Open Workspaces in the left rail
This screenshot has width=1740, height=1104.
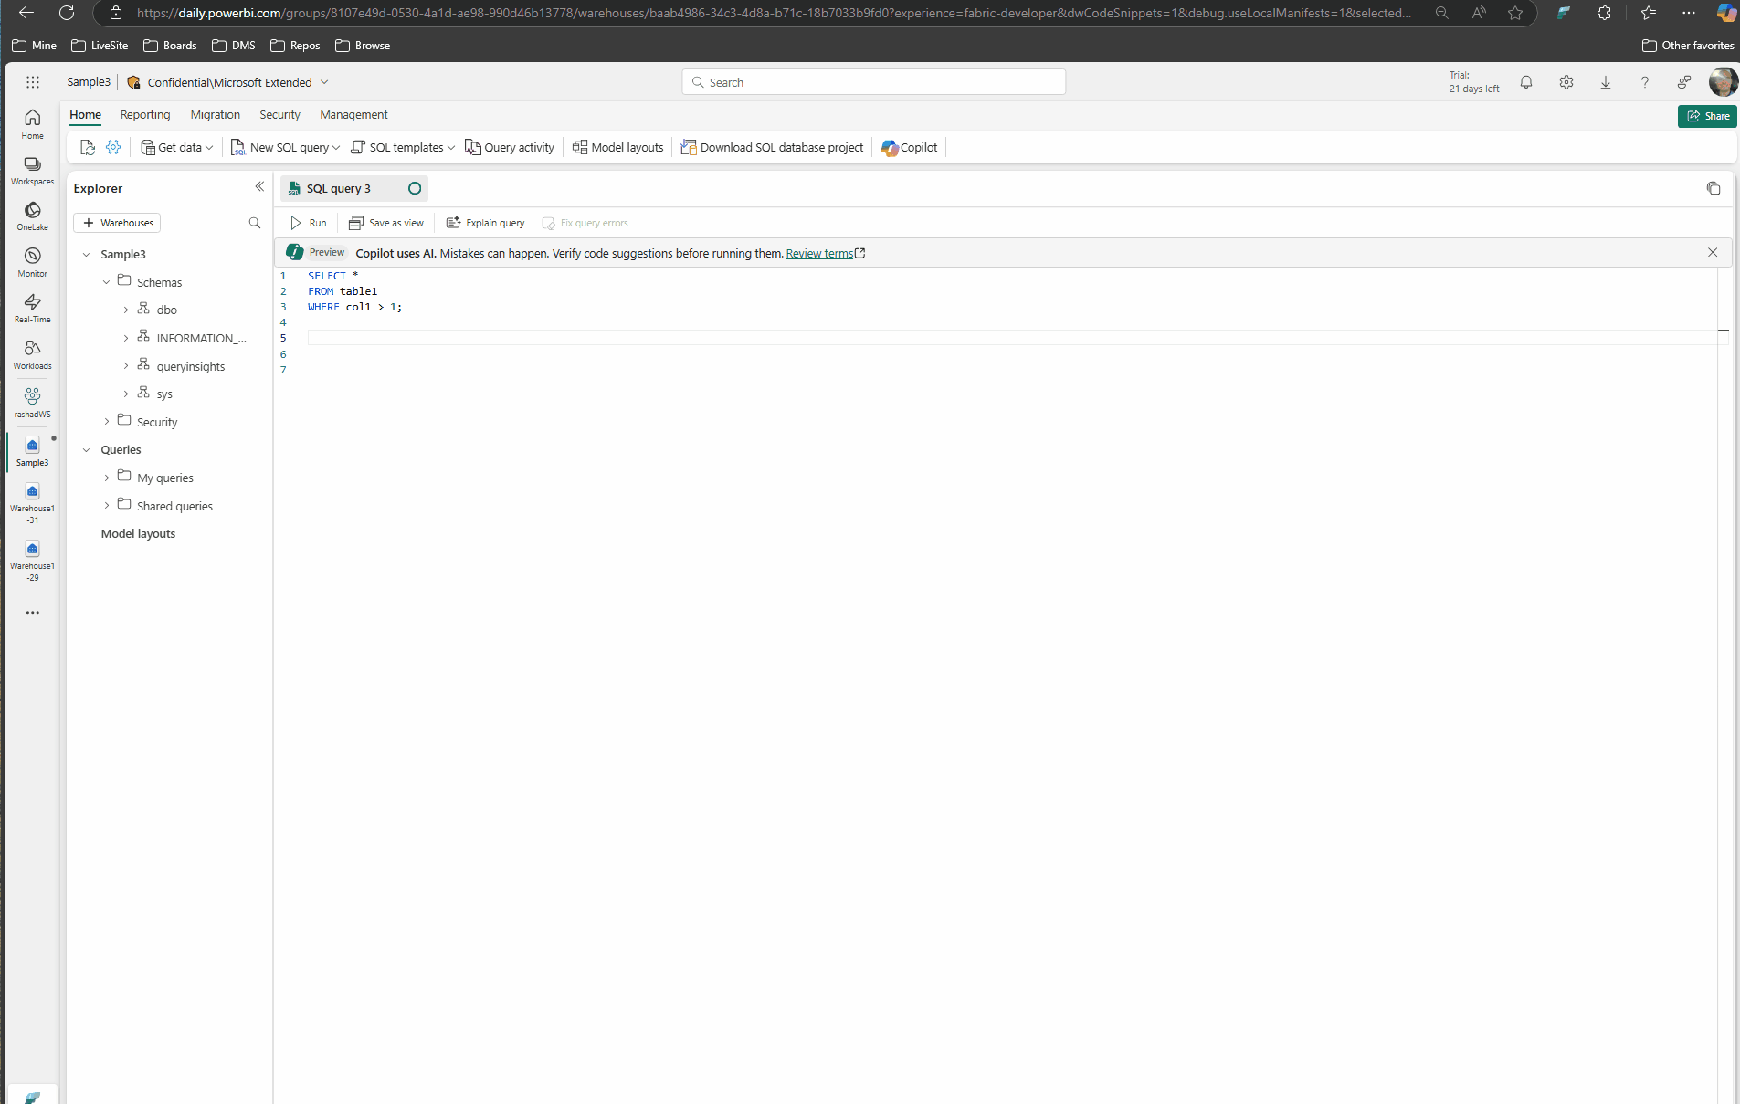(x=32, y=170)
